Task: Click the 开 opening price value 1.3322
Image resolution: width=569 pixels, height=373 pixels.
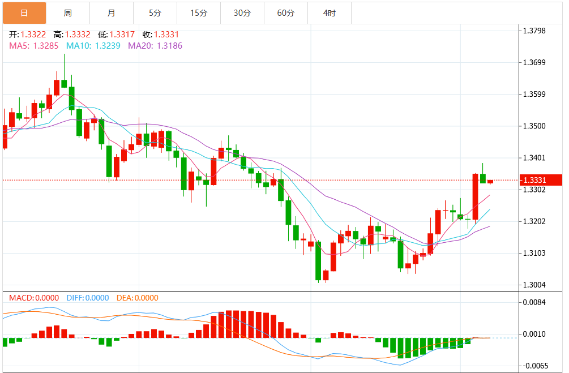Action: [x=33, y=35]
